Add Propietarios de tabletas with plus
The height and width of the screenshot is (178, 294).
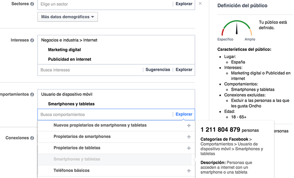189,148
